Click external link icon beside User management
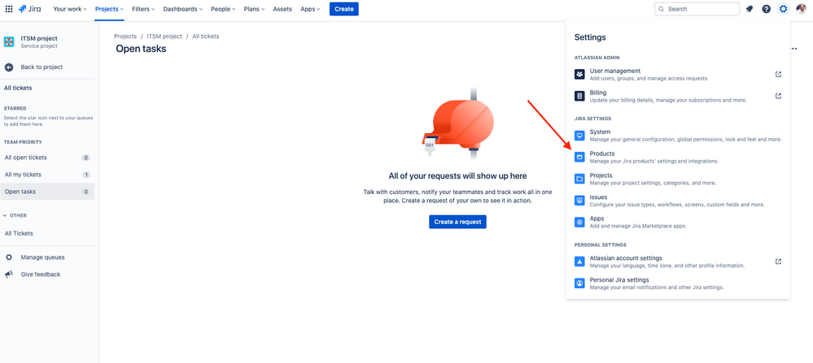Image resolution: width=813 pixels, height=363 pixels. 778,74
